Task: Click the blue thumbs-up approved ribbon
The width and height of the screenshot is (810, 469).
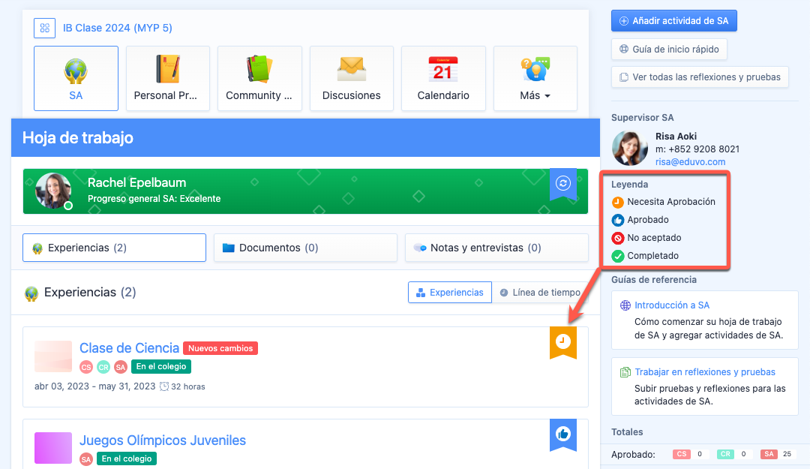Action: coord(563,434)
